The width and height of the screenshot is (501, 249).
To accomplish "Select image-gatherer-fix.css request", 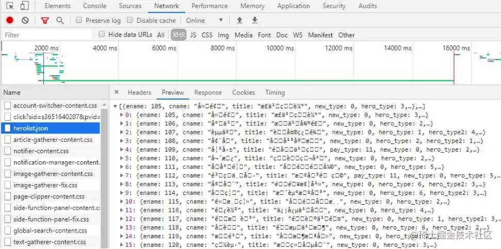I will point(50,185).
